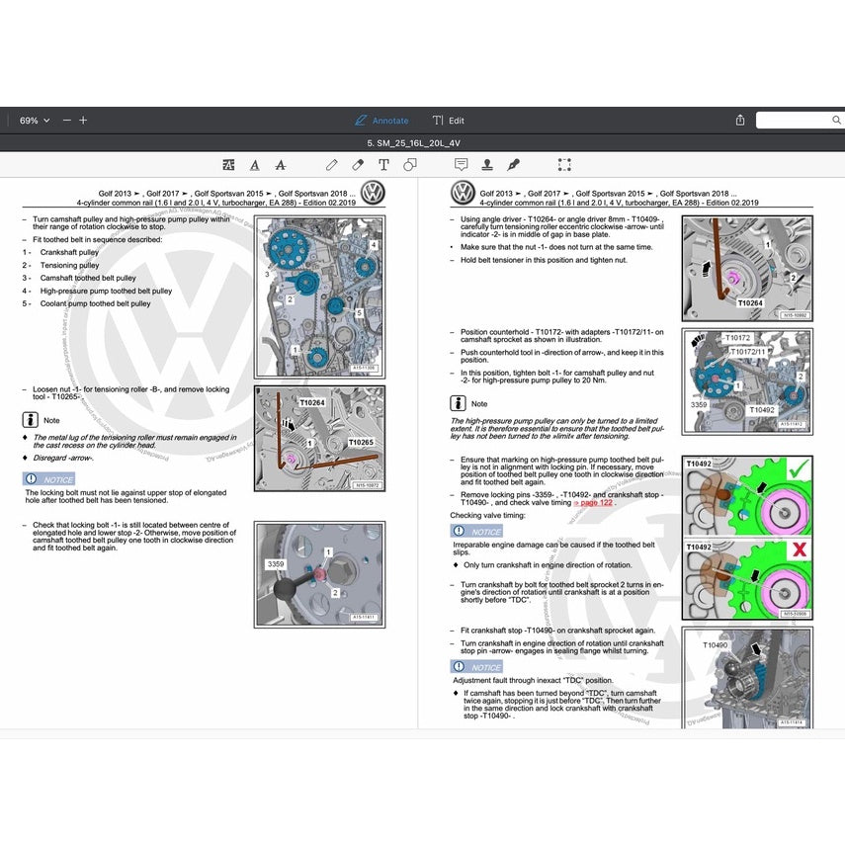This screenshot has width=845, height=845.
Task: Switch to Edit mode
Action: [448, 121]
